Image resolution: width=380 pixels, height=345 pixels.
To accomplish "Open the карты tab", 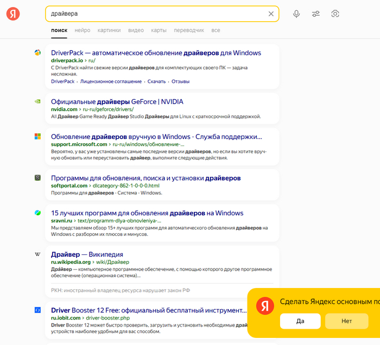I will pyautogui.click(x=159, y=30).
